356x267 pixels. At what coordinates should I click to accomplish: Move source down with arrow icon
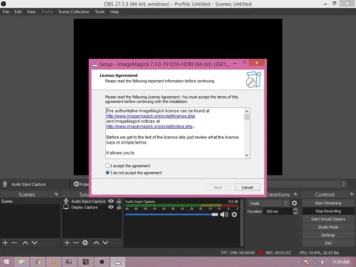coord(105,243)
